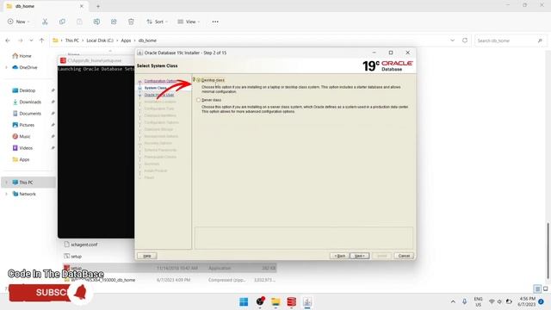
Task: Go forward with Explorer forward arrow
Action: click(x=21, y=40)
